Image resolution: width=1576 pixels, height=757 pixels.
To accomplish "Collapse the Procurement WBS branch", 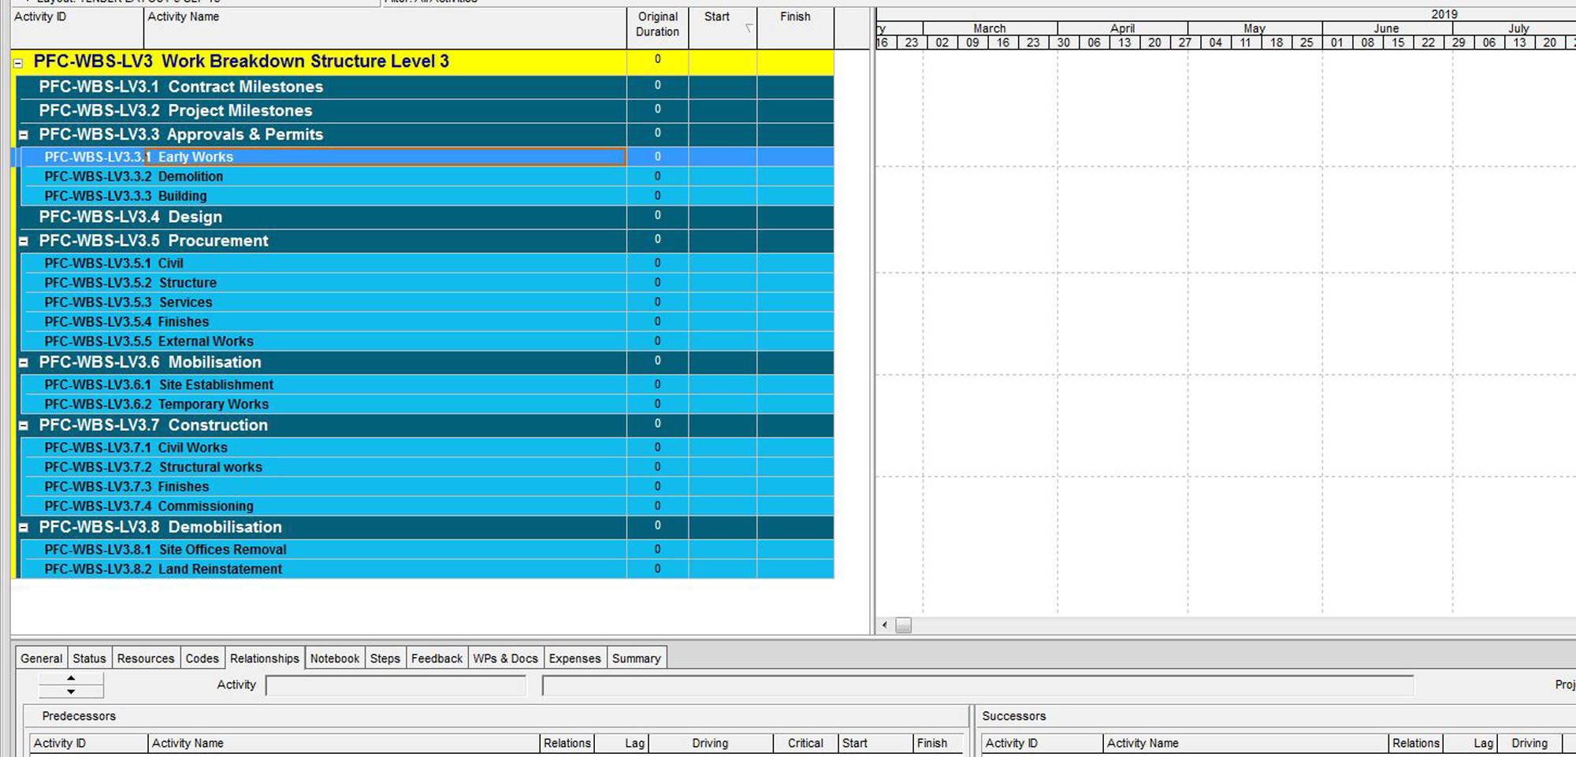I will click(24, 241).
